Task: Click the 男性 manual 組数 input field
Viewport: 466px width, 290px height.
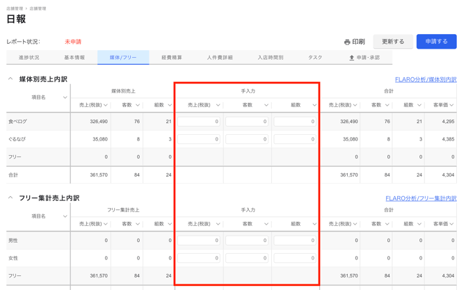Action: (x=295, y=241)
